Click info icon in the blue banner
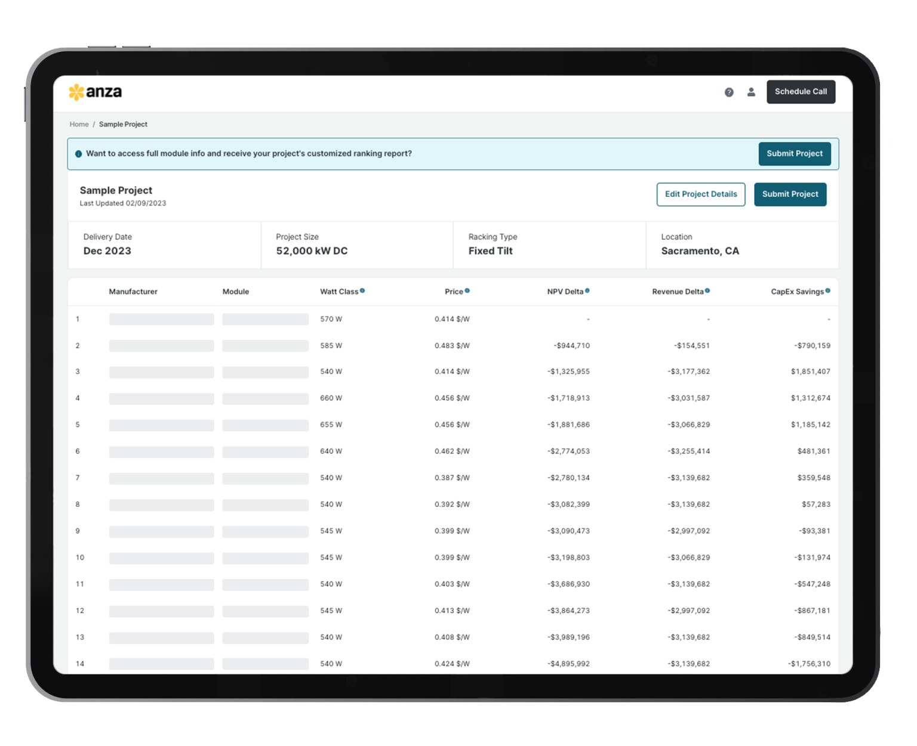The height and width of the screenshot is (746, 917). point(78,154)
